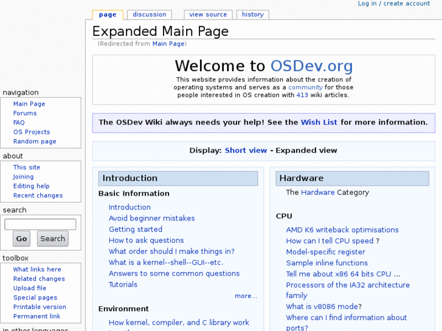Open OS Projects sidebar link
442x331 pixels.
tap(32, 132)
